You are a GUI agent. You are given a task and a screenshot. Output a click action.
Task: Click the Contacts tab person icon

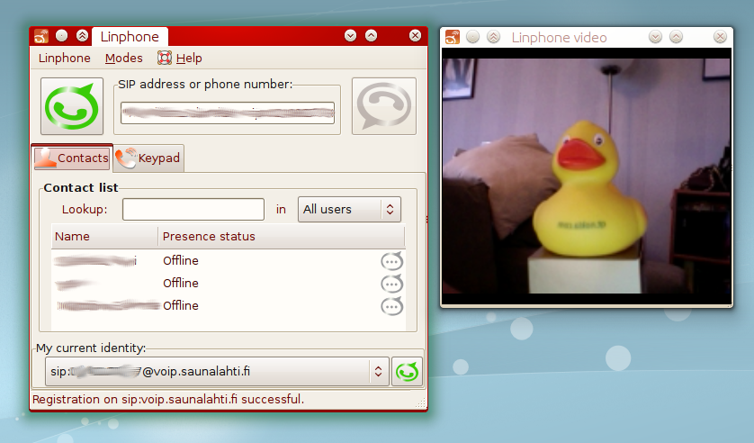click(x=46, y=158)
